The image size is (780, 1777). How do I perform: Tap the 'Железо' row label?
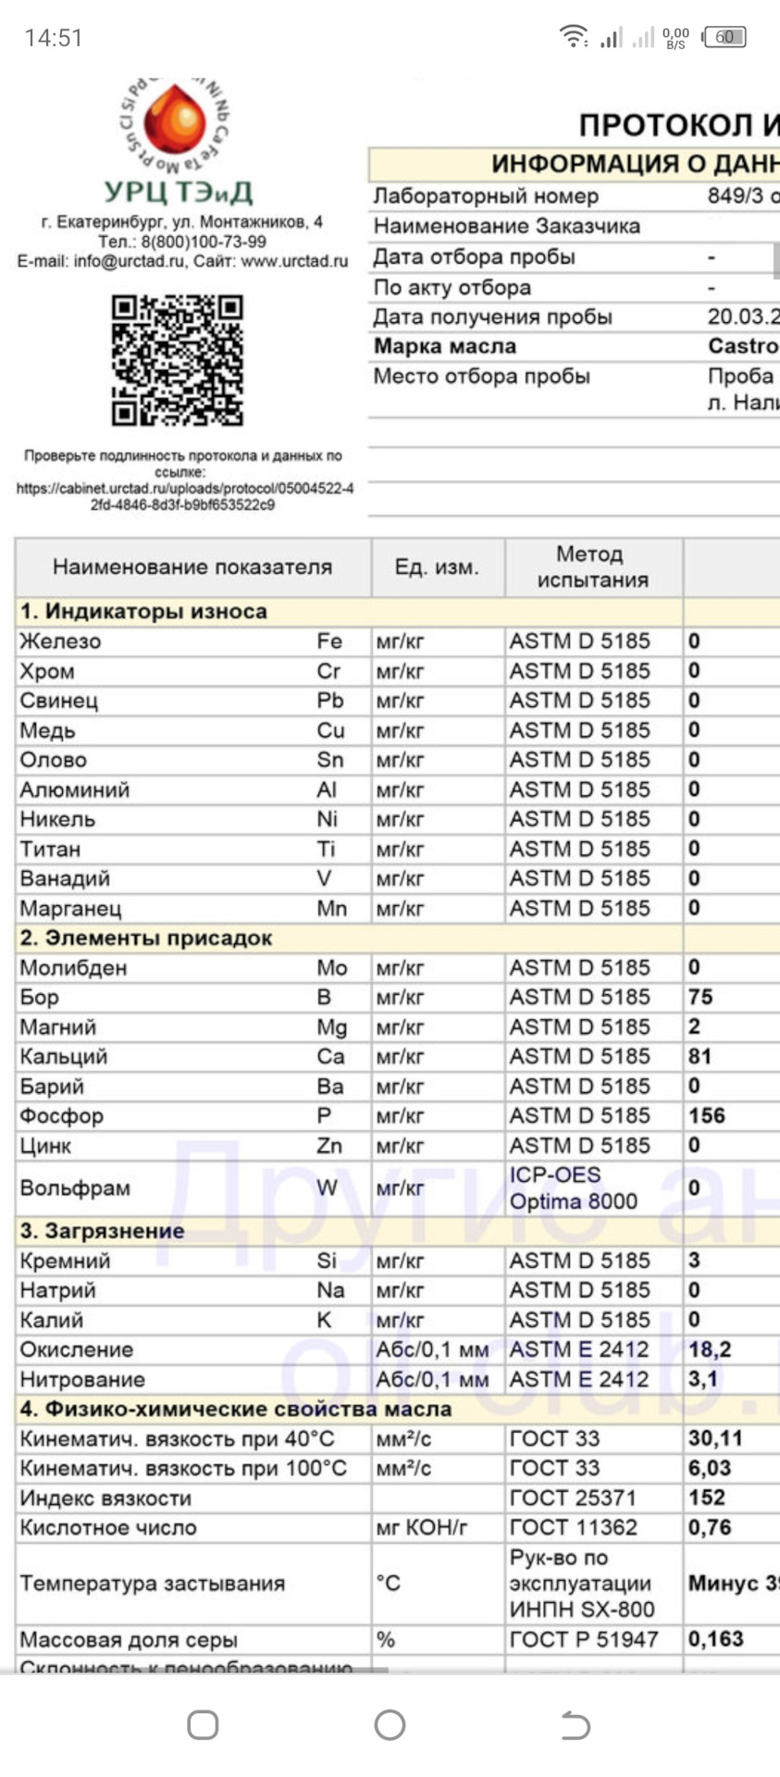61,641
